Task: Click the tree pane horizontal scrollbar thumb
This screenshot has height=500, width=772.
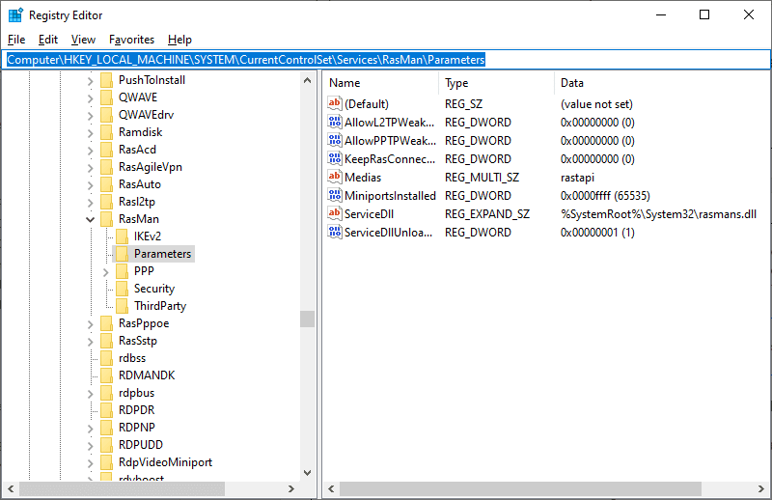Action: point(123,488)
